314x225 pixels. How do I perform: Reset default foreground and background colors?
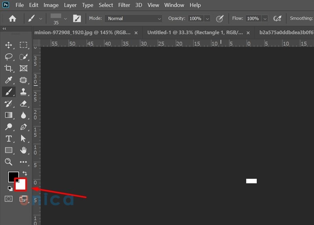10,188
